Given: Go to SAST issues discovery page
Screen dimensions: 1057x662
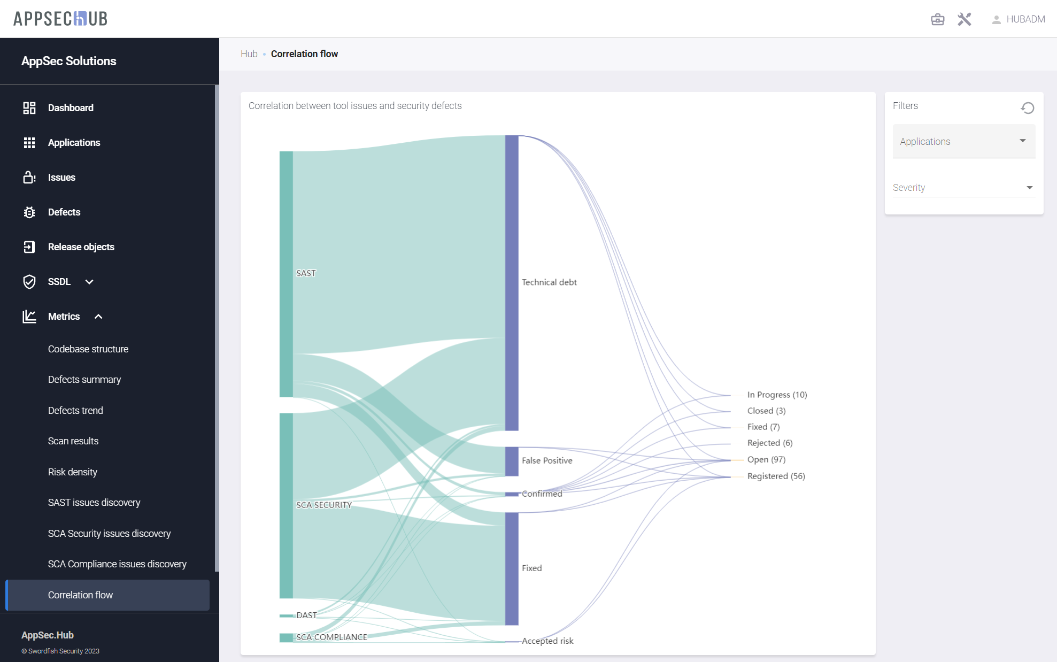Looking at the screenshot, I should click(94, 503).
